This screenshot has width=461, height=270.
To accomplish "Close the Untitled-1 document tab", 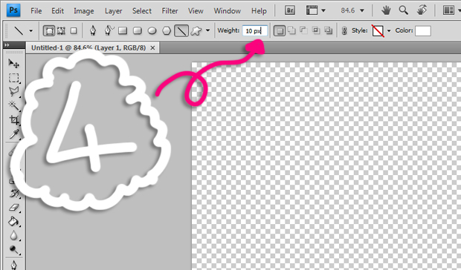I will coord(152,47).
